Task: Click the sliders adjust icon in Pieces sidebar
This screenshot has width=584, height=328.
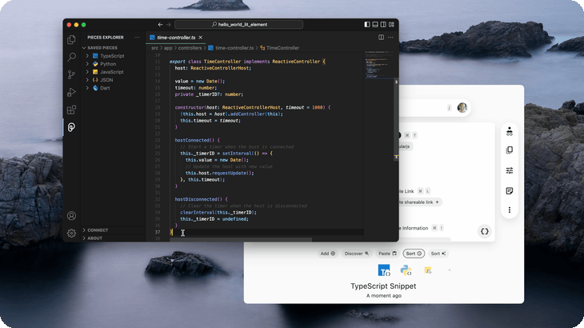Action: pyautogui.click(x=509, y=170)
